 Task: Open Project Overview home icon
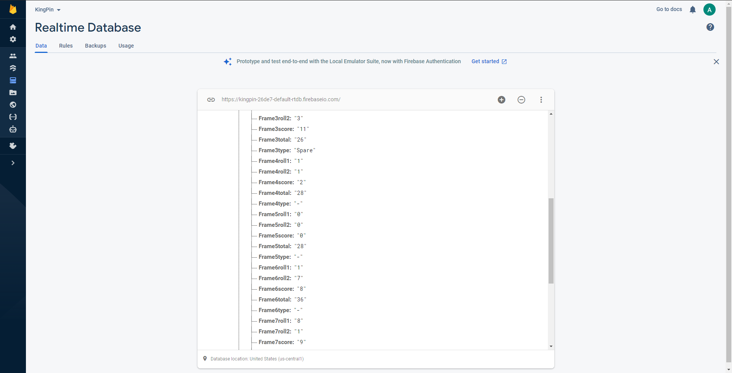(13, 27)
